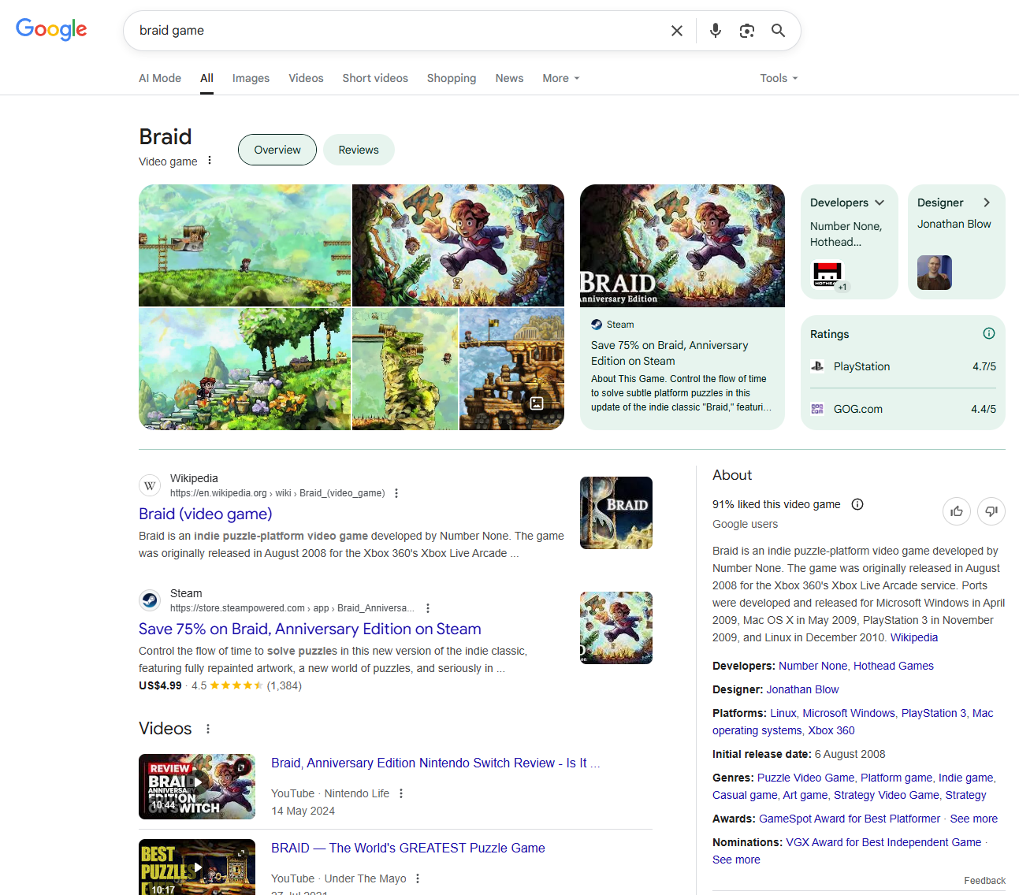Open the ratings info icon
Screen dimensions: 1019x895
point(989,333)
